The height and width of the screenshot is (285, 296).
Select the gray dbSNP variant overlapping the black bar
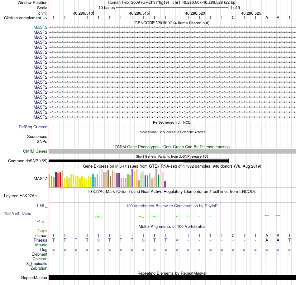[206, 161]
